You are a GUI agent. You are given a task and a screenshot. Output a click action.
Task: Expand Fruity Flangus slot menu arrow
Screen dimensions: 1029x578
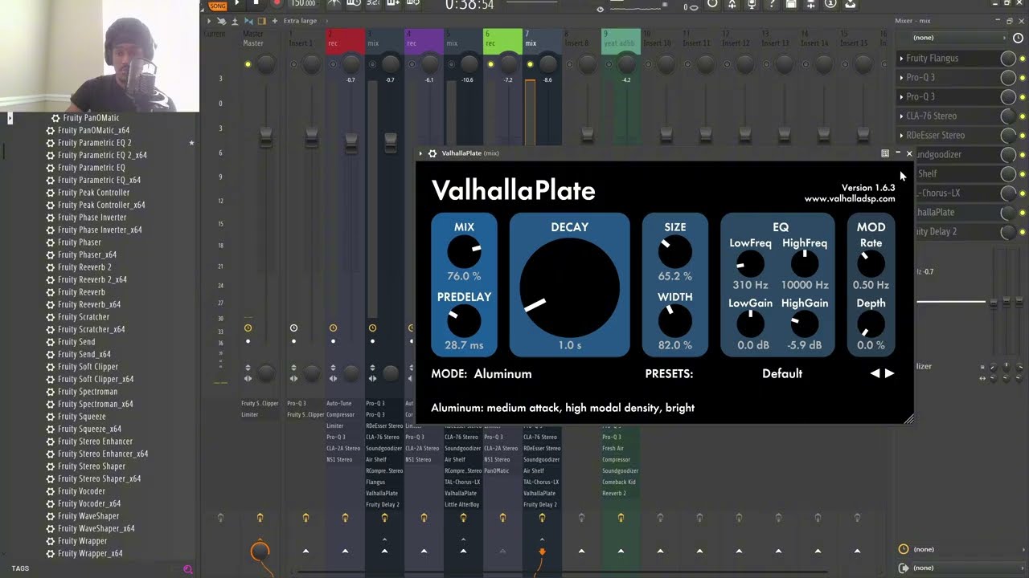(901, 59)
